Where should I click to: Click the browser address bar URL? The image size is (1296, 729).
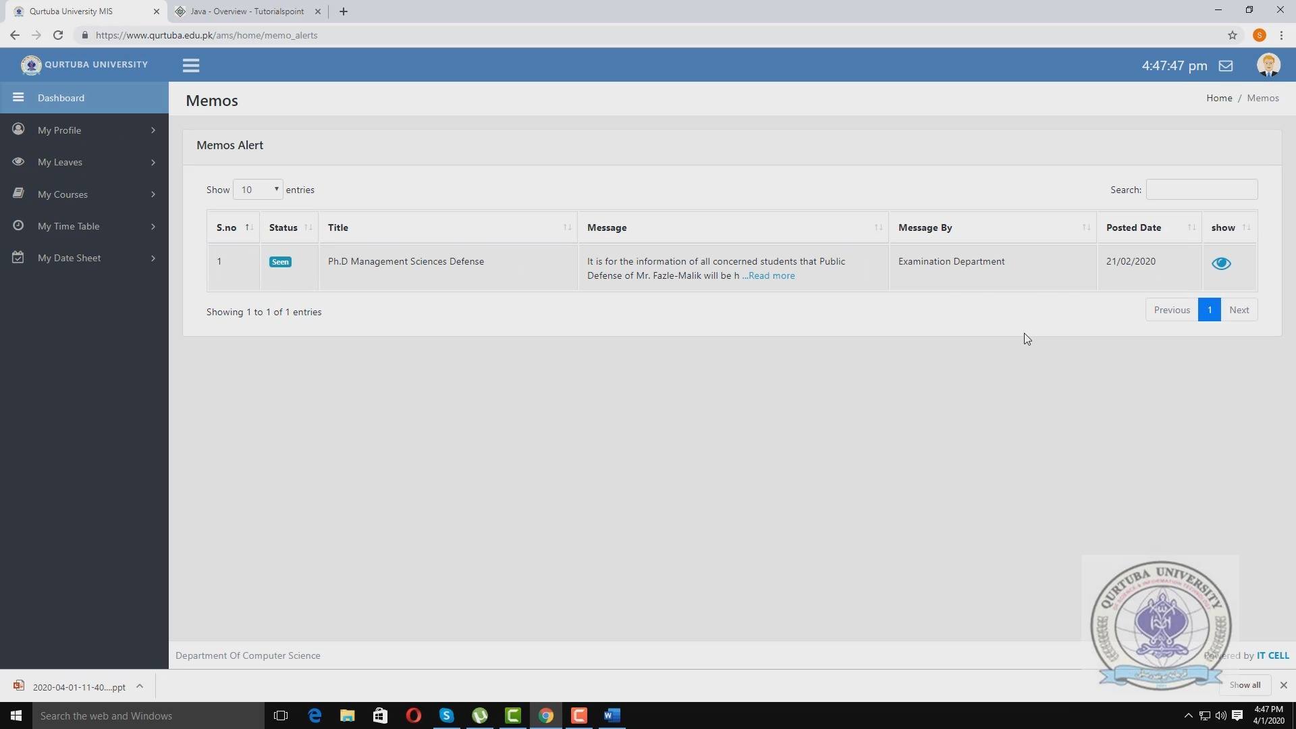(x=207, y=35)
